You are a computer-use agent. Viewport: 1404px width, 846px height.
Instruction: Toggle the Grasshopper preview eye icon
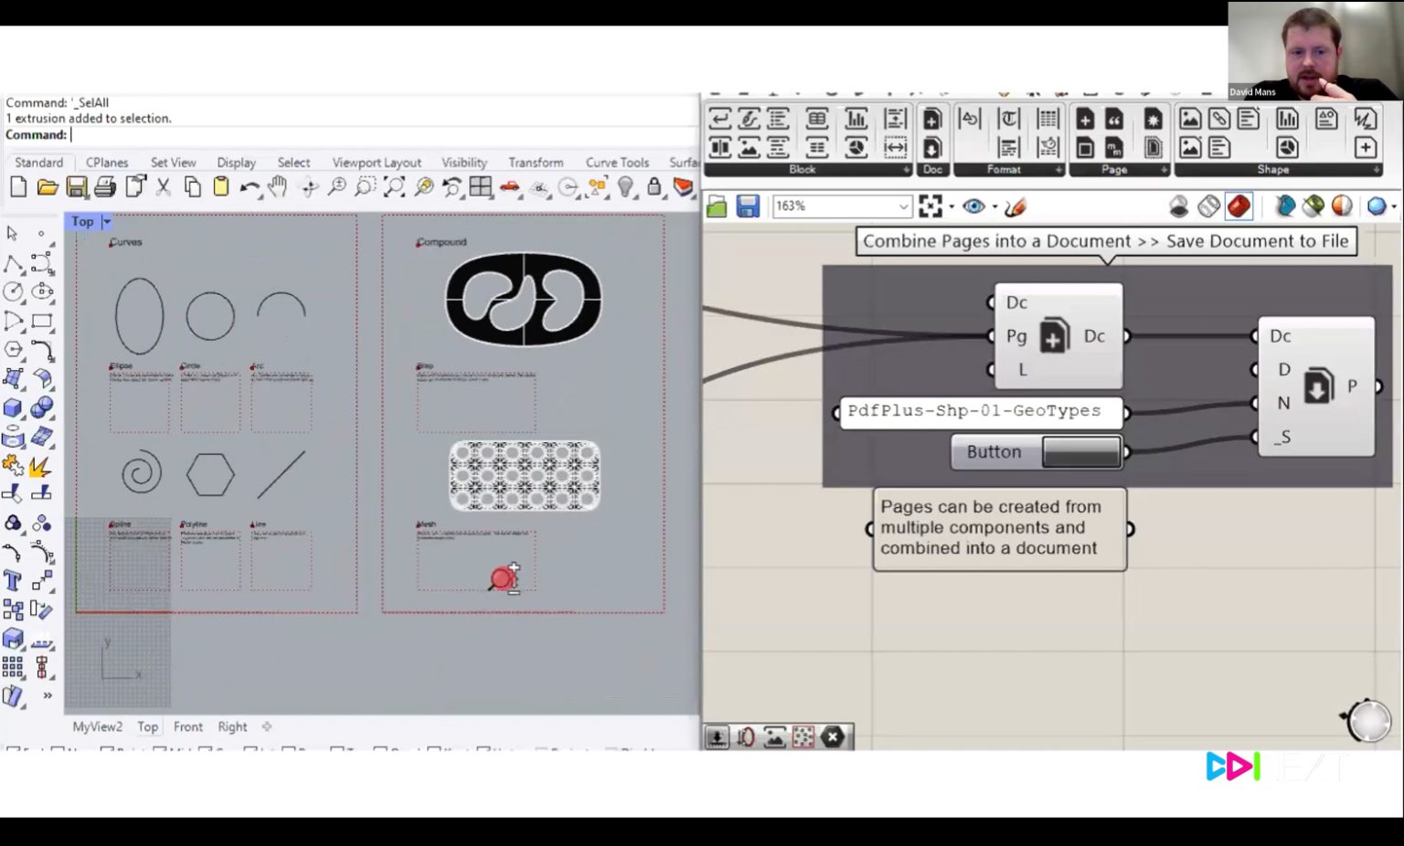click(x=973, y=206)
